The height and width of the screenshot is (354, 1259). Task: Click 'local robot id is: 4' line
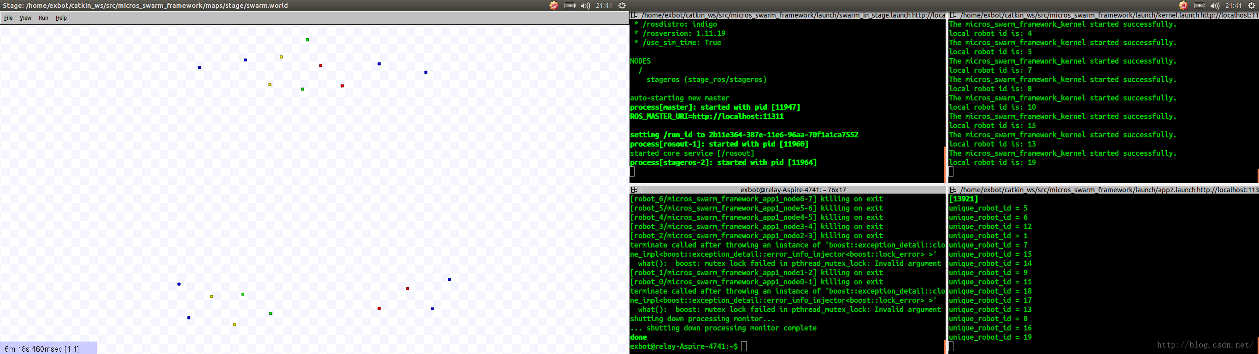[x=990, y=34]
